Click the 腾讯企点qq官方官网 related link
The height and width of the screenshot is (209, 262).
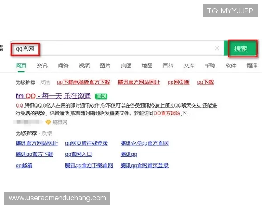(x=144, y=143)
